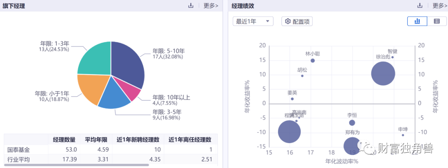
Task: Click the gear icon in 配置项
Action: [288, 22]
